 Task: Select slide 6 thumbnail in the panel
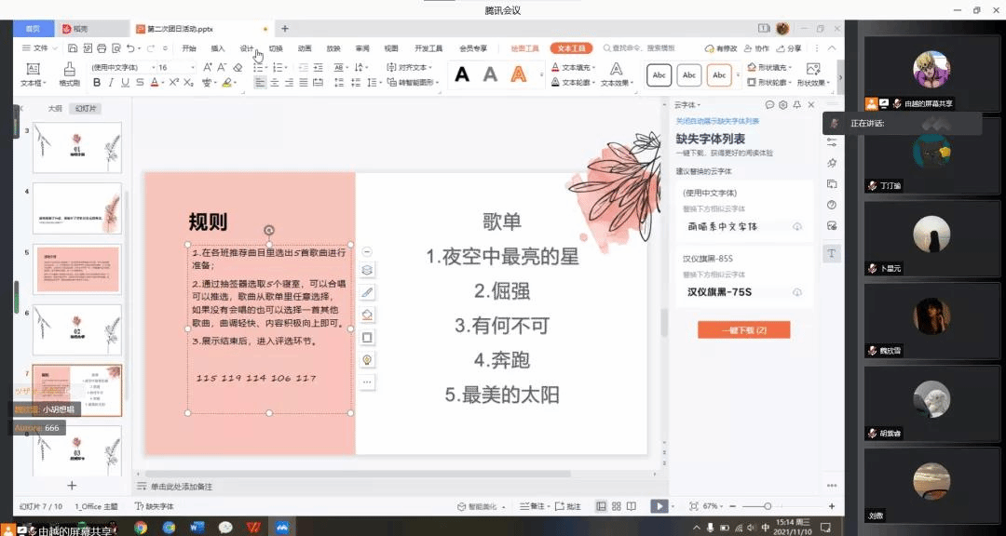click(x=77, y=328)
